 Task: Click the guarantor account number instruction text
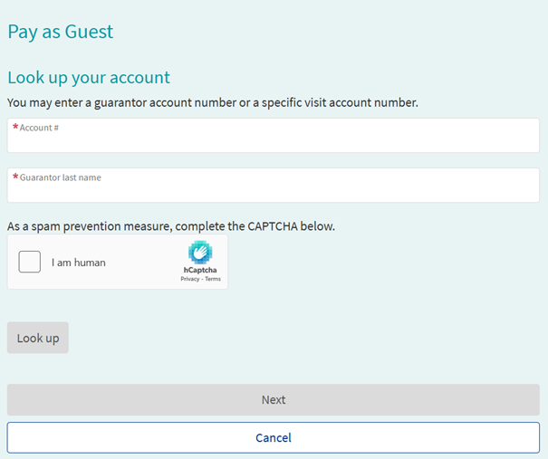[213, 102]
